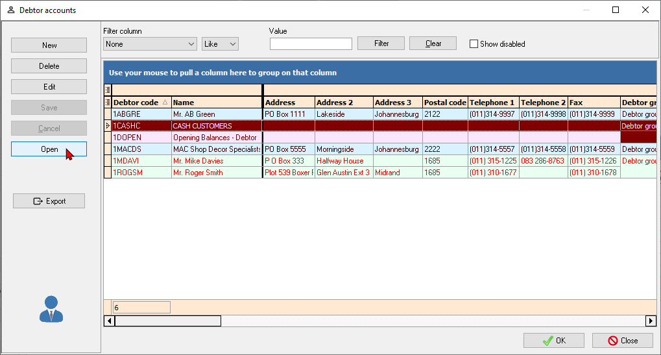Viewport: 661px width, 355px height.
Task: Click the name Mr. Mike Davies
Action: click(217, 161)
